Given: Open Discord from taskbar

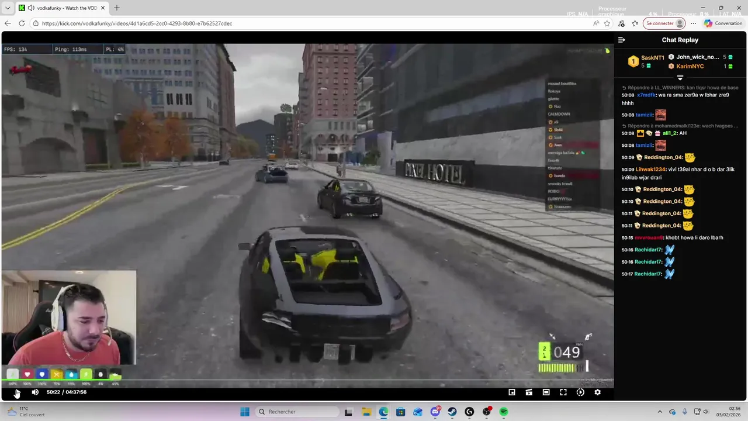Looking at the screenshot, I should (435, 412).
